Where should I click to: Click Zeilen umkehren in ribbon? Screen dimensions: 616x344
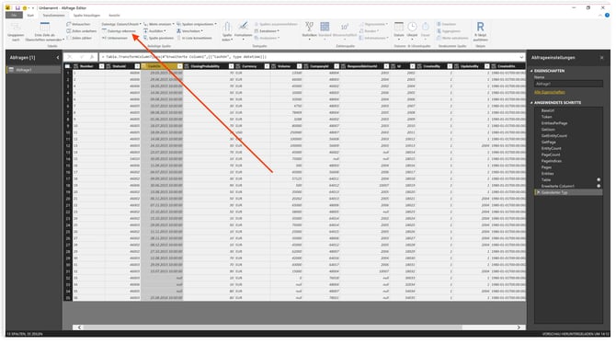point(81,31)
